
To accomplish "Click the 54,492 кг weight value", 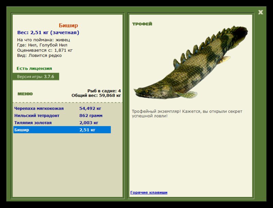I will (x=90, y=108).
